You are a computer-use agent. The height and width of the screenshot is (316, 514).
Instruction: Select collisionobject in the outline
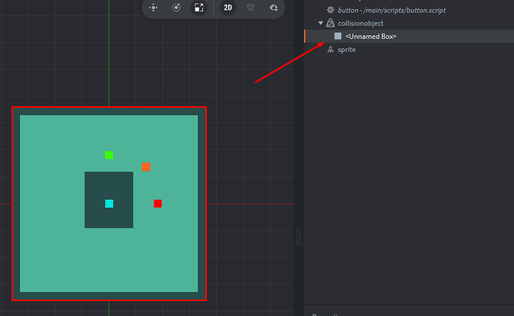[x=361, y=23]
